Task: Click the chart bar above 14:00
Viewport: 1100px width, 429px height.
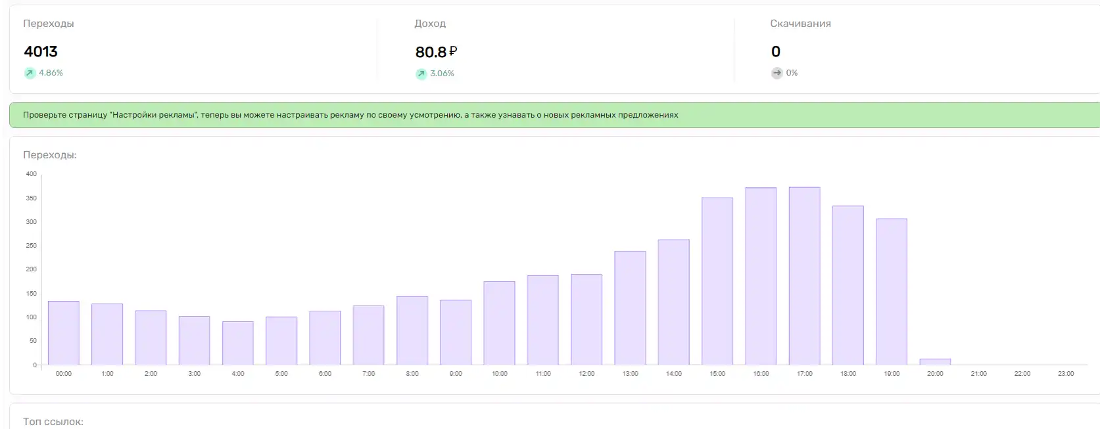Action: click(x=674, y=302)
